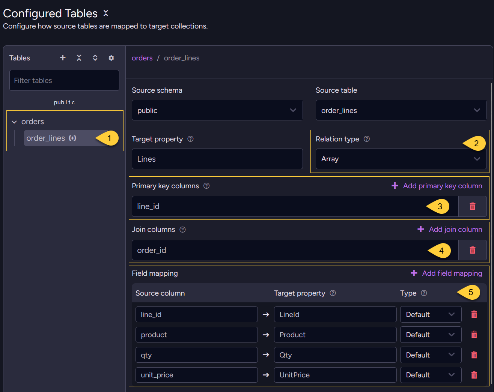The height and width of the screenshot is (392, 494).
Task: Delete the LineId field mapping row
Action: pos(474,314)
